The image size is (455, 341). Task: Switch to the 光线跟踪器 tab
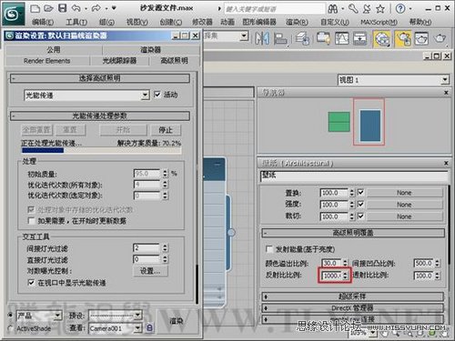[119, 61]
